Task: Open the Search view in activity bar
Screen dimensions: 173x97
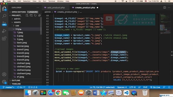Action: click(4, 16)
